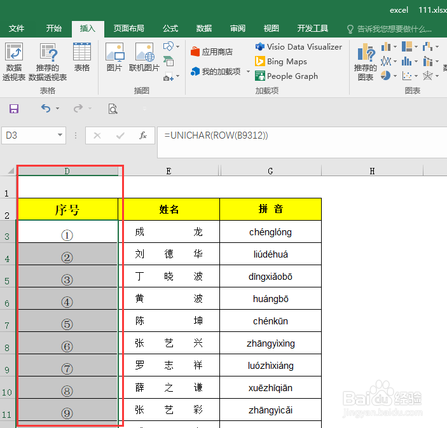Open My Add-ins
This screenshot has height=428, width=447.
(216, 72)
